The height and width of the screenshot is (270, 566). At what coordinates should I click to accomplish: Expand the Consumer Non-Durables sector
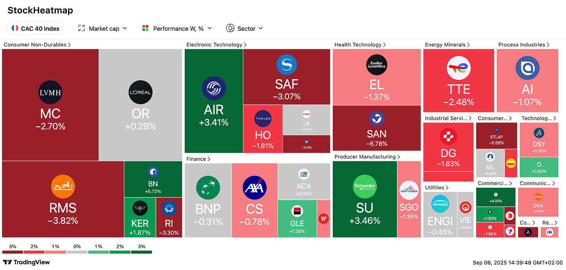coord(37,45)
